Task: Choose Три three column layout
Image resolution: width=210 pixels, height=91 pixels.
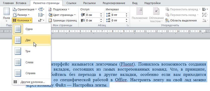Action: point(32,51)
